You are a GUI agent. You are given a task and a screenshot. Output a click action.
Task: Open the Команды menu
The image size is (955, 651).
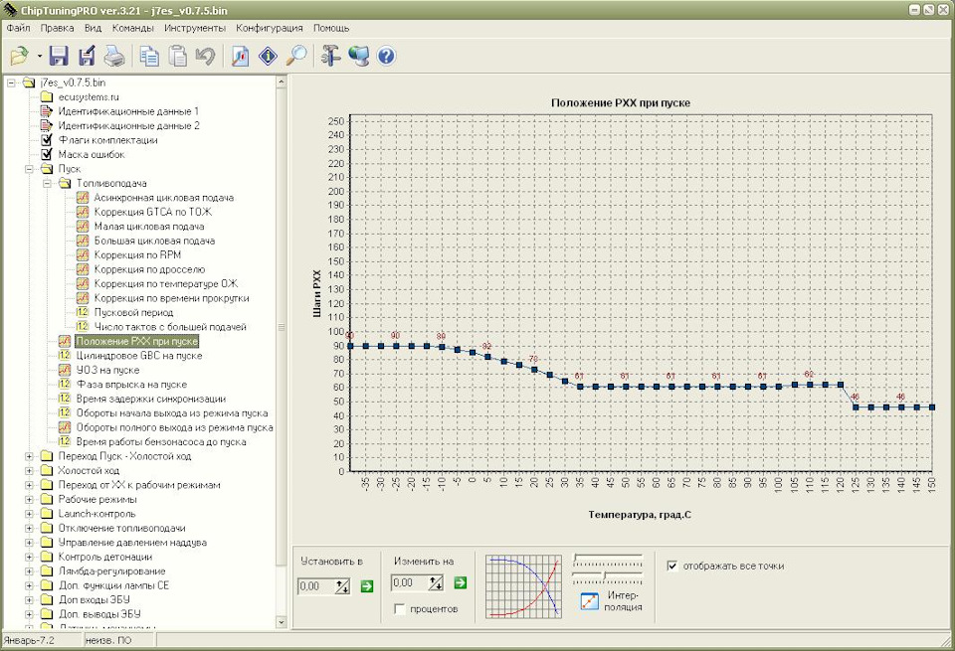(x=132, y=28)
